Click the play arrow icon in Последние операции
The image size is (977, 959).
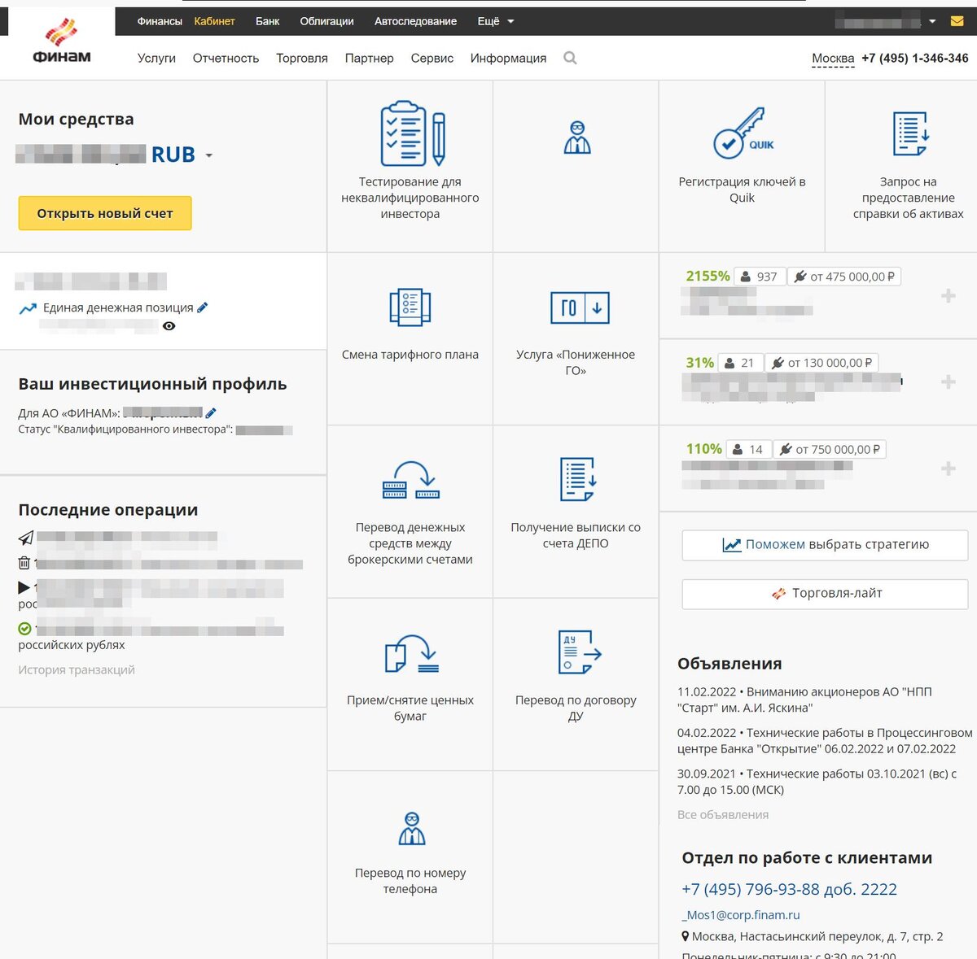click(x=24, y=587)
